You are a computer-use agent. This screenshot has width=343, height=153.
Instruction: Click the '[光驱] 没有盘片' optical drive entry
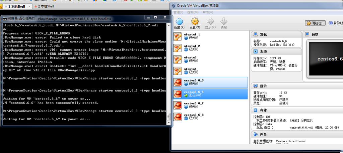pos(301,120)
